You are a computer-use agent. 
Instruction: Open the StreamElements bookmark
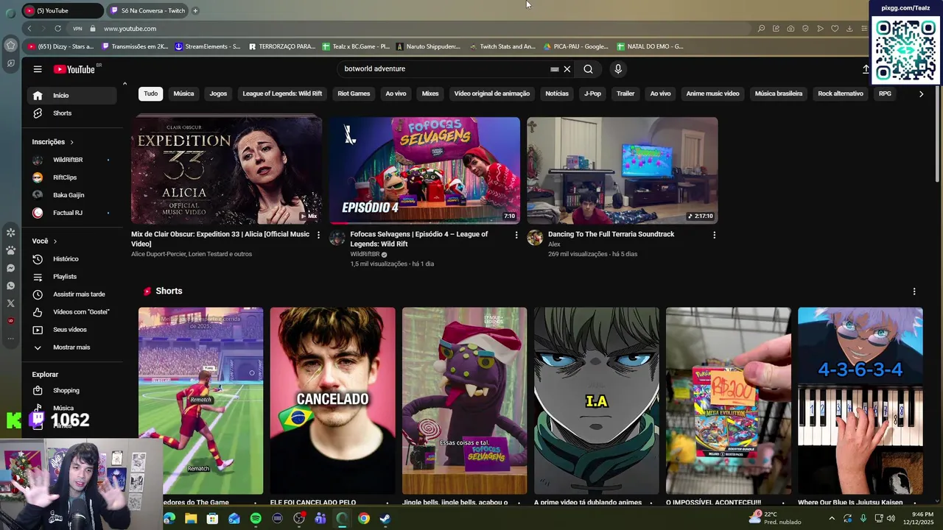point(207,46)
